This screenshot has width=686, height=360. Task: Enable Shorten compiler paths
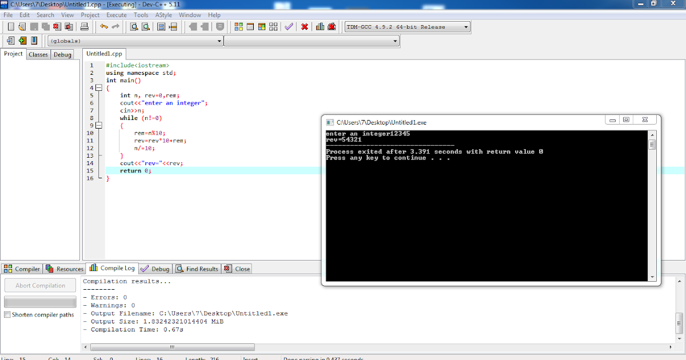[x=7, y=315]
